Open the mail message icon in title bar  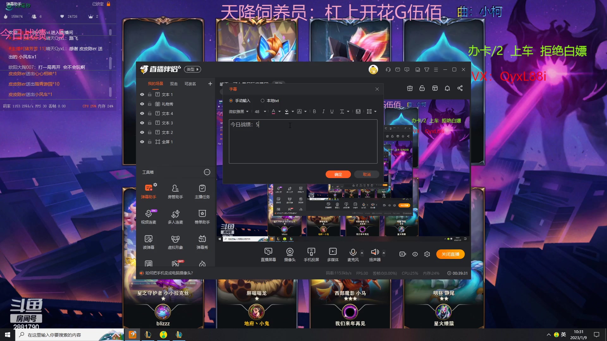[x=398, y=69]
